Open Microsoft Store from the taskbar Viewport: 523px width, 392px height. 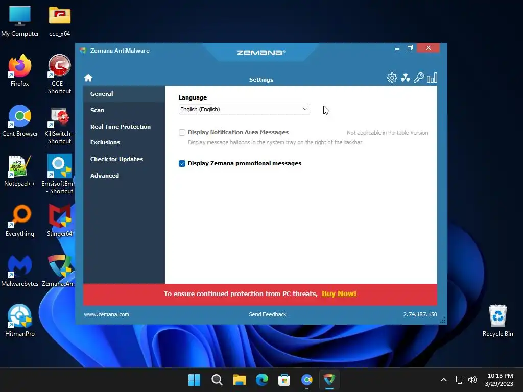tap(284, 380)
